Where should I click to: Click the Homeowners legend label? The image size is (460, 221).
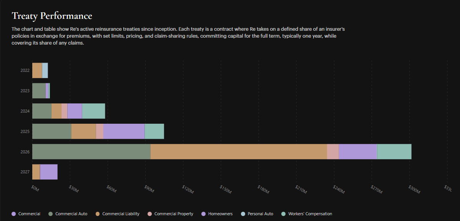point(220,214)
